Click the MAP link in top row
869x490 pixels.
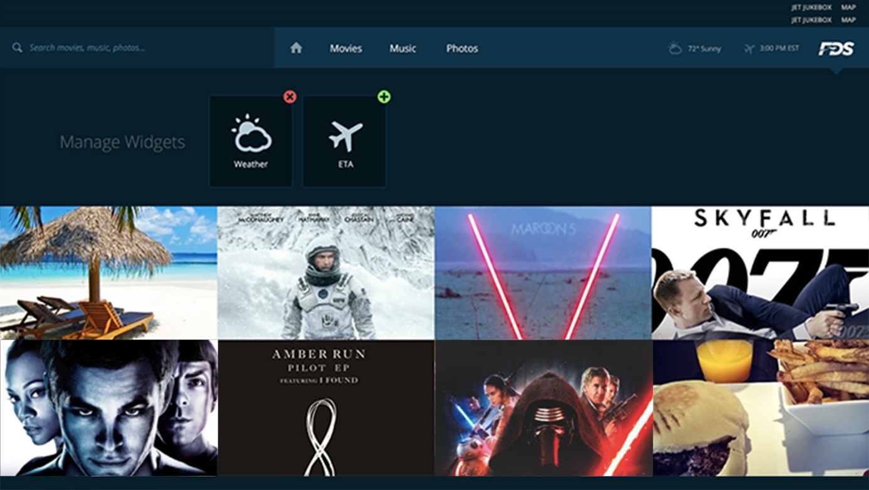pos(848,8)
